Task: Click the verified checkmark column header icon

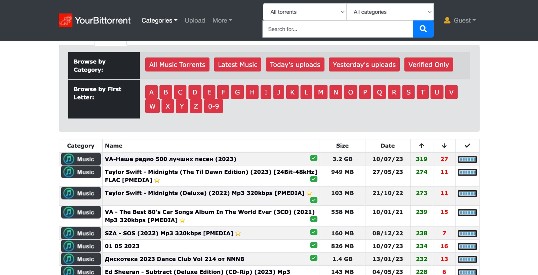Action: (x=467, y=146)
